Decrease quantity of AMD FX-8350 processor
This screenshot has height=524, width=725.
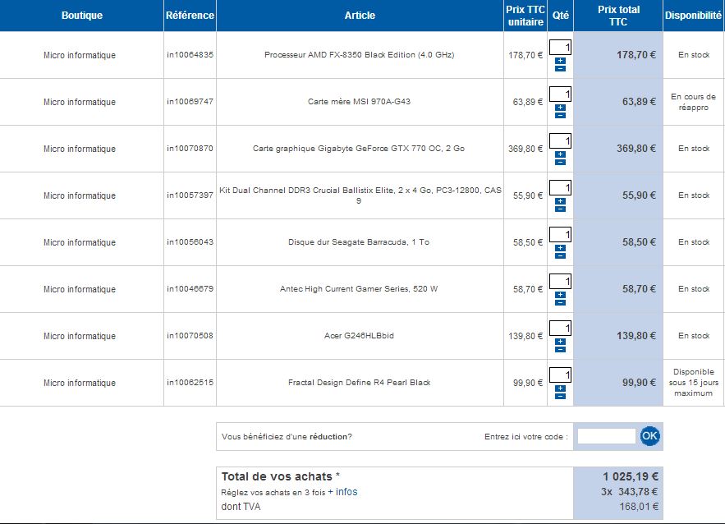coord(560,68)
